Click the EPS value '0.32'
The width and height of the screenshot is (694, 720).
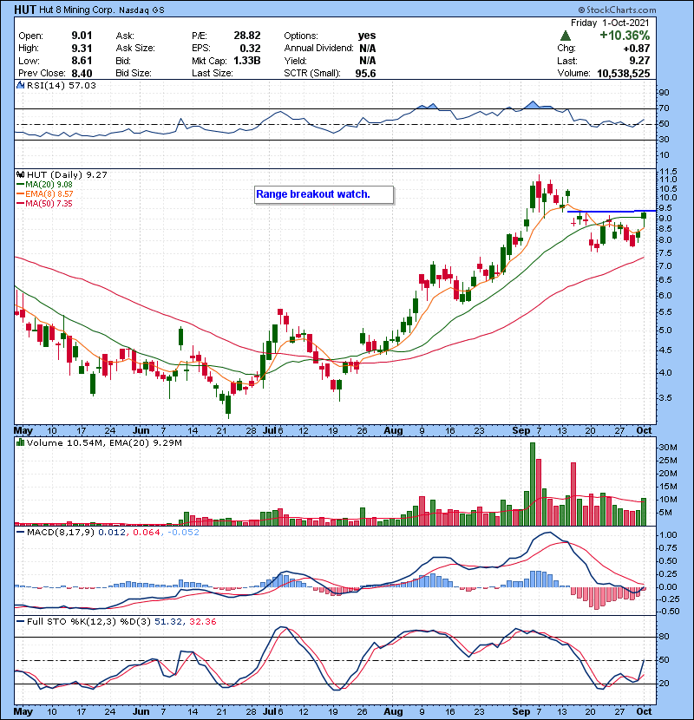tap(250, 49)
